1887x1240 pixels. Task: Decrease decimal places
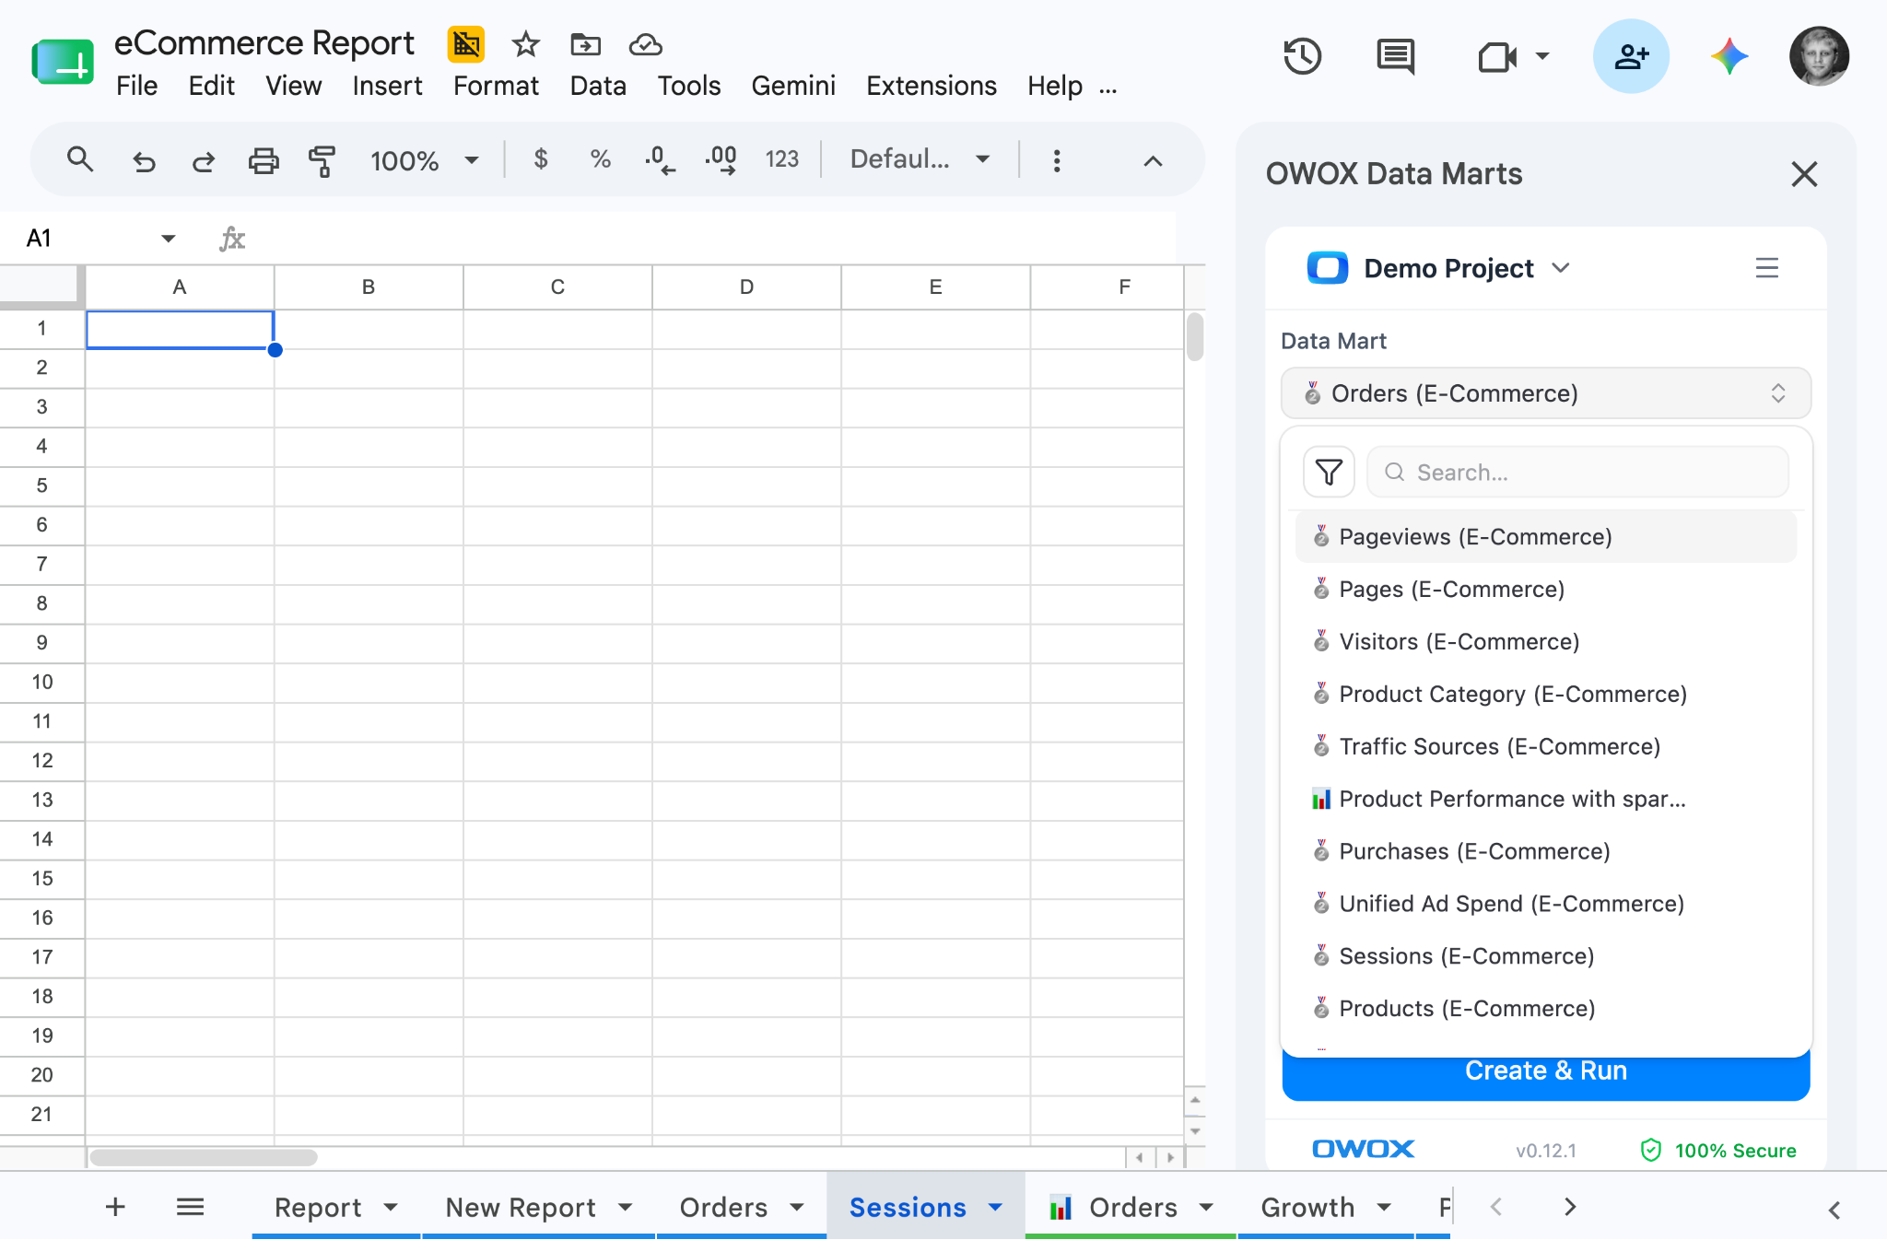point(660,160)
